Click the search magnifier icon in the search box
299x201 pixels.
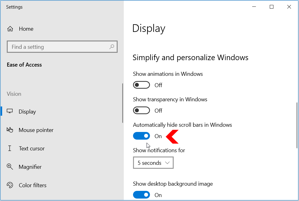pyautogui.click(x=111, y=47)
